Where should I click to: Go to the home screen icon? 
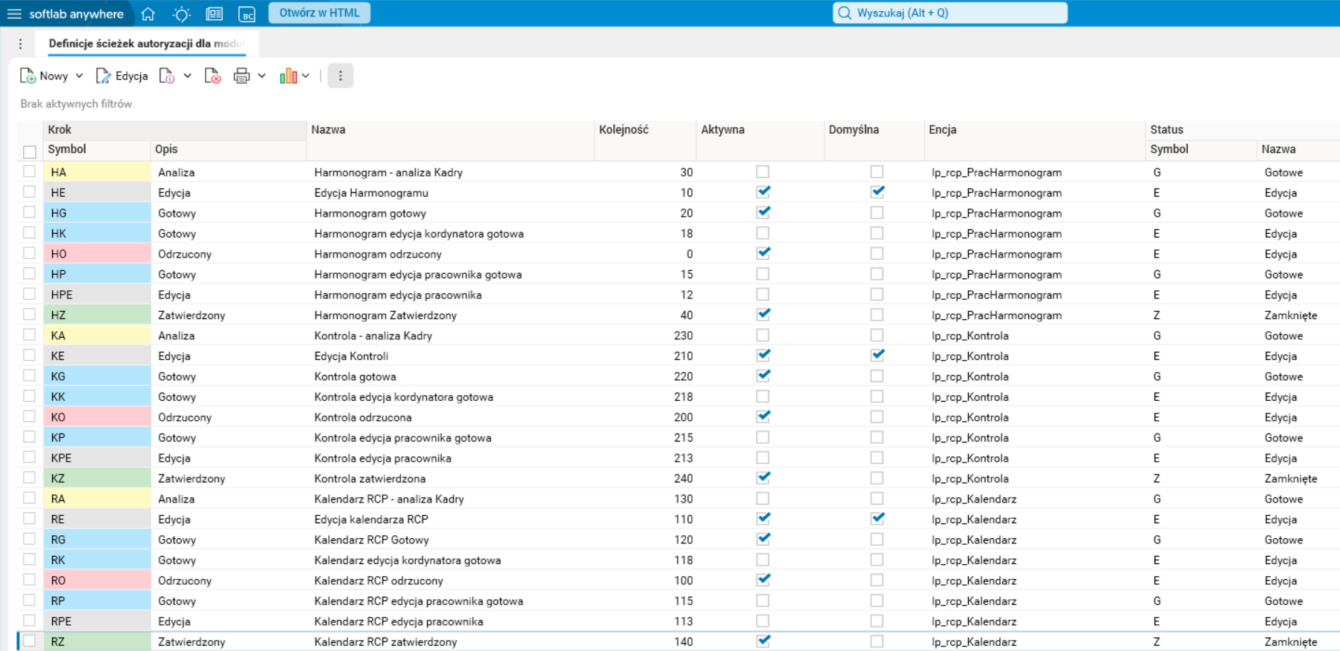pos(148,13)
